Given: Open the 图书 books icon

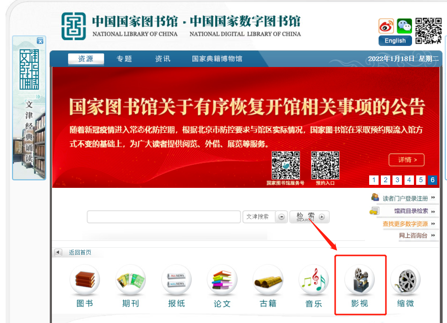Looking at the screenshot, I should 85,280.
